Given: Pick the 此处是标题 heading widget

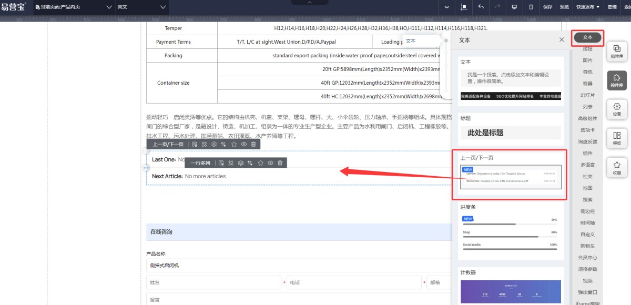Looking at the screenshot, I should (x=511, y=133).
